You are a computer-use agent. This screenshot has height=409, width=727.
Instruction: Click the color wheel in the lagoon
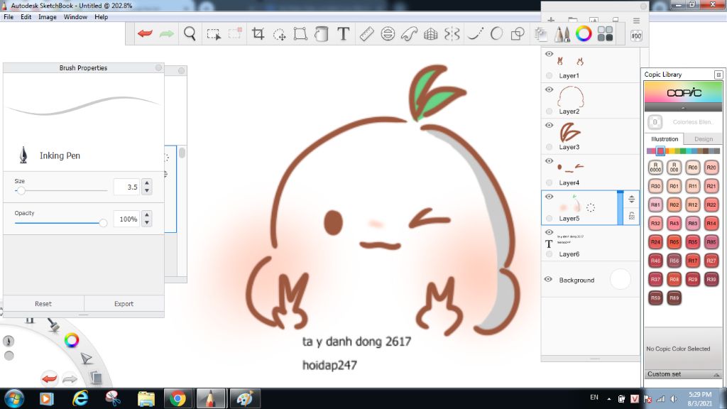tap(72, 340)
